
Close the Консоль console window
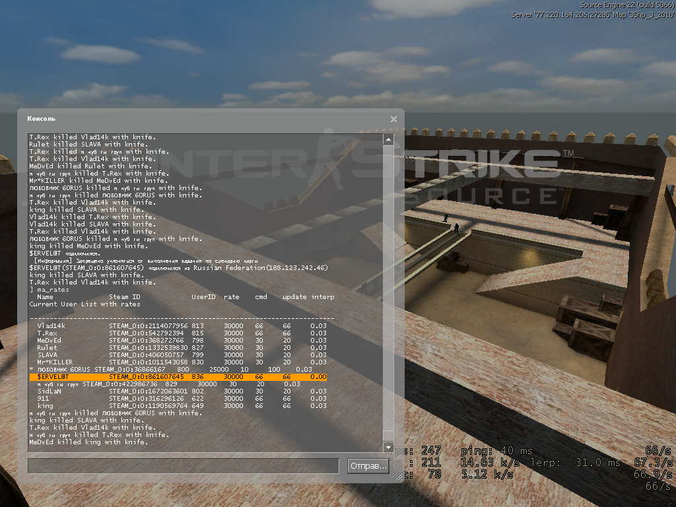pyautogui.click(x=393, y=119)
